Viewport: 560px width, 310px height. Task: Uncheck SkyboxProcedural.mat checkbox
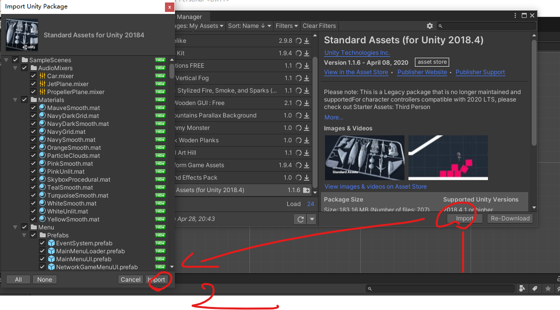click(33, 180)
